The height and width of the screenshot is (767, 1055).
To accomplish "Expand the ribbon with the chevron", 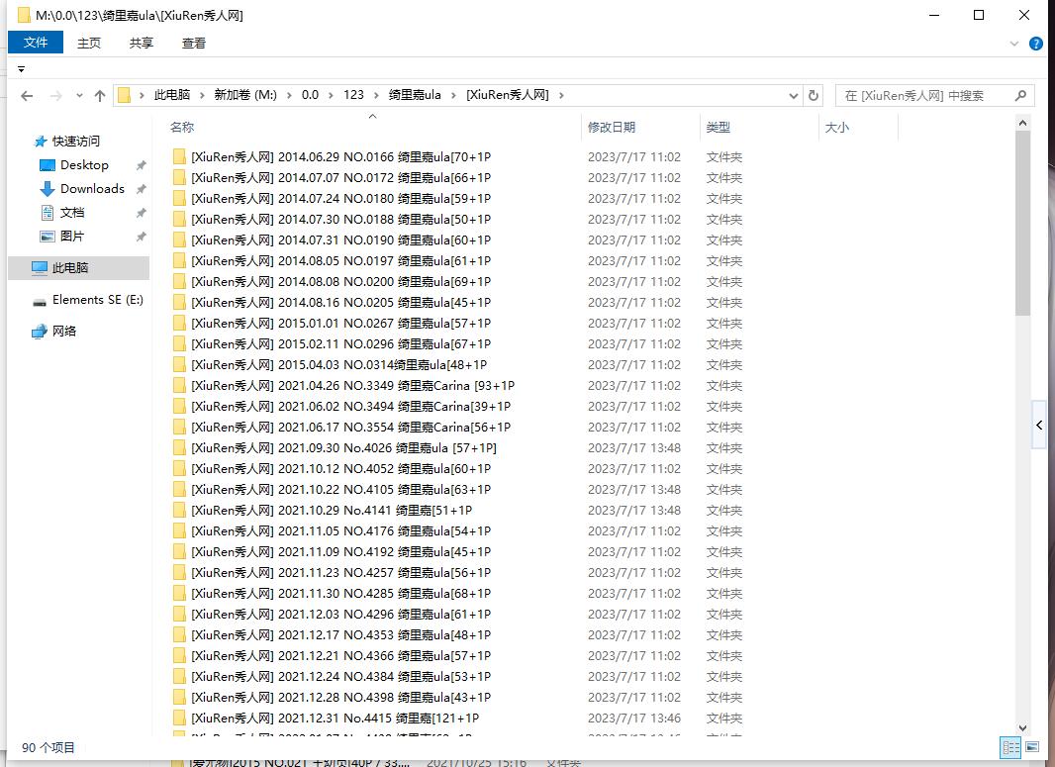I will click(x=1014, y=44).
